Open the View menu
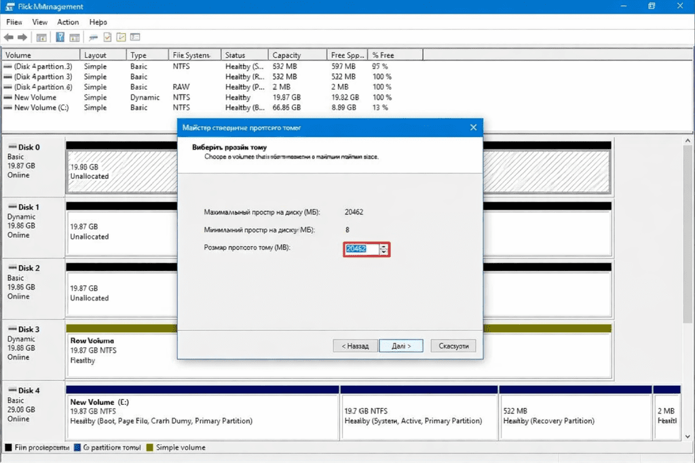Viewport: 695px width, 463px height. click(40, 22)
